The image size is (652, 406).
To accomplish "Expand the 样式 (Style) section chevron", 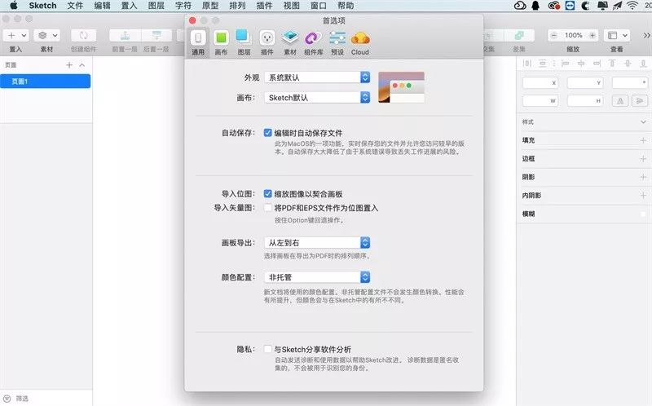I will [643, 122].
